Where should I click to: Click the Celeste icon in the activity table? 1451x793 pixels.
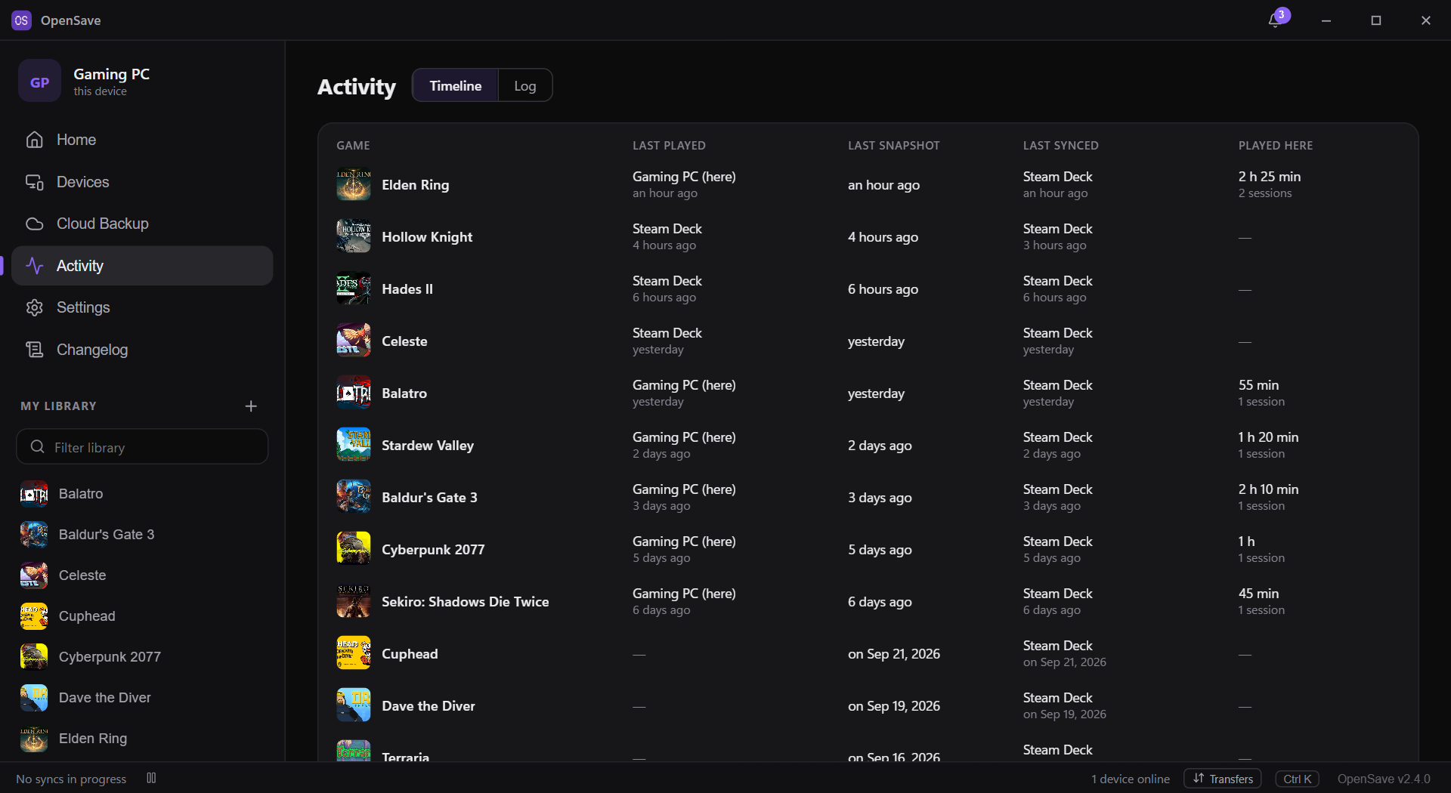coord(354,341)
